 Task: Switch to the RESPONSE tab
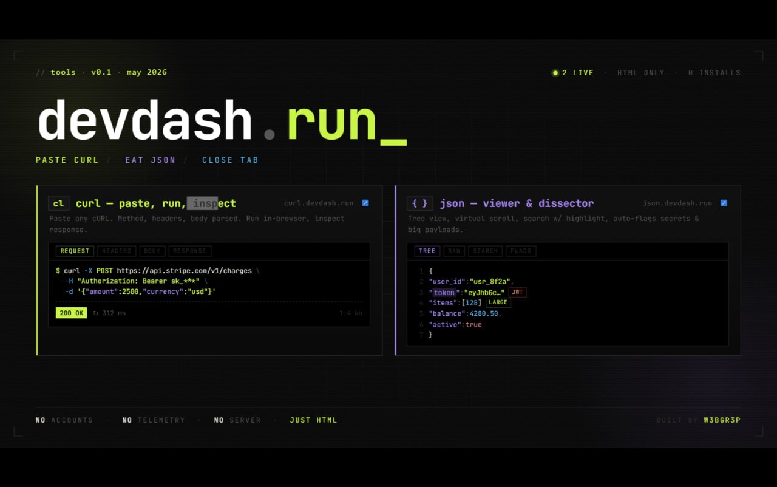coord(190,251)
